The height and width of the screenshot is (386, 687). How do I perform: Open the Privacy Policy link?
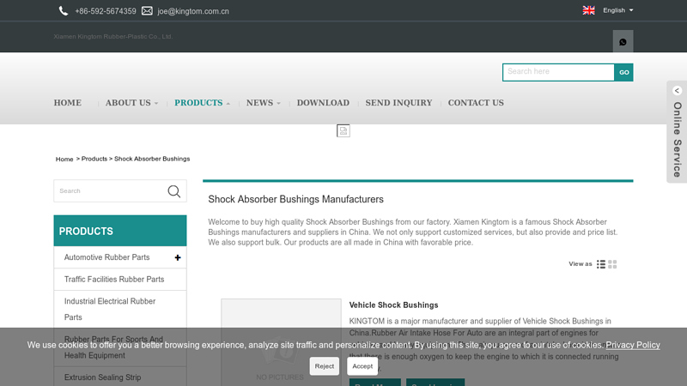tap(633, 345)
